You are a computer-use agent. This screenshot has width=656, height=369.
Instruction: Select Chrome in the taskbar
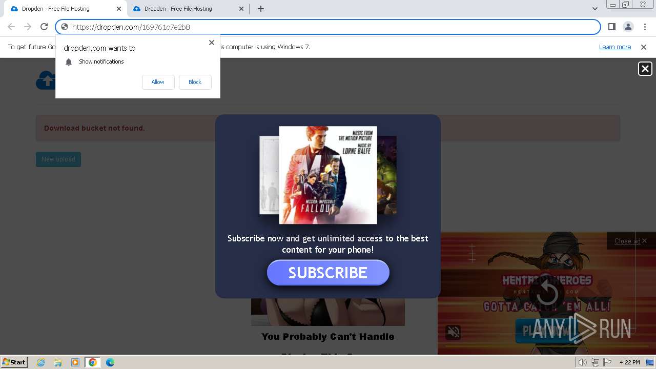pos(93,362)
